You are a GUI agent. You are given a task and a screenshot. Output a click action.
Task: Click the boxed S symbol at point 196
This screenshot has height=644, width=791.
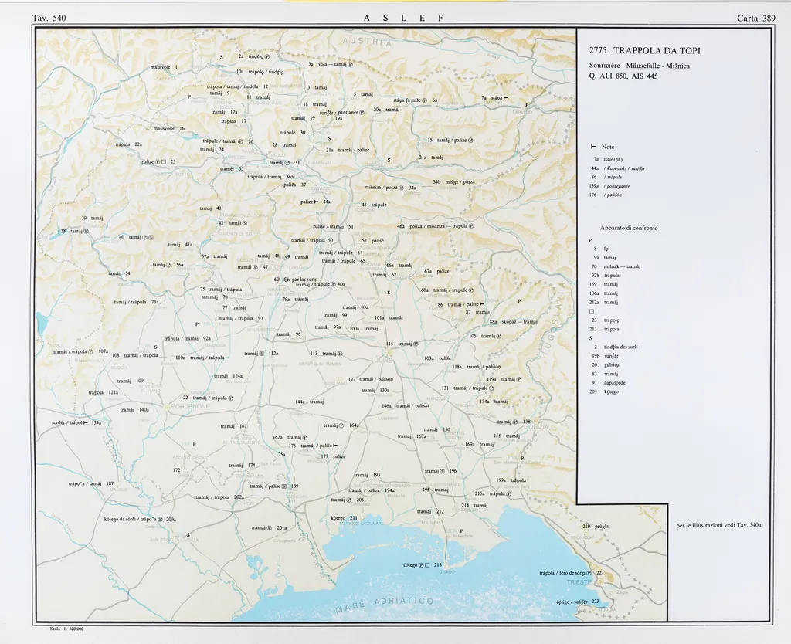(x=443, y=471)
